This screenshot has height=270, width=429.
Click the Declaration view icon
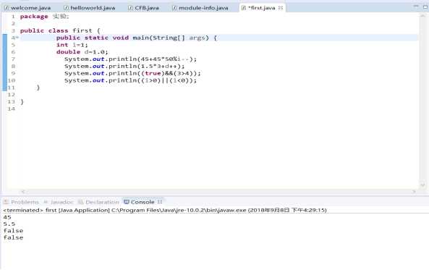[80, 202]
